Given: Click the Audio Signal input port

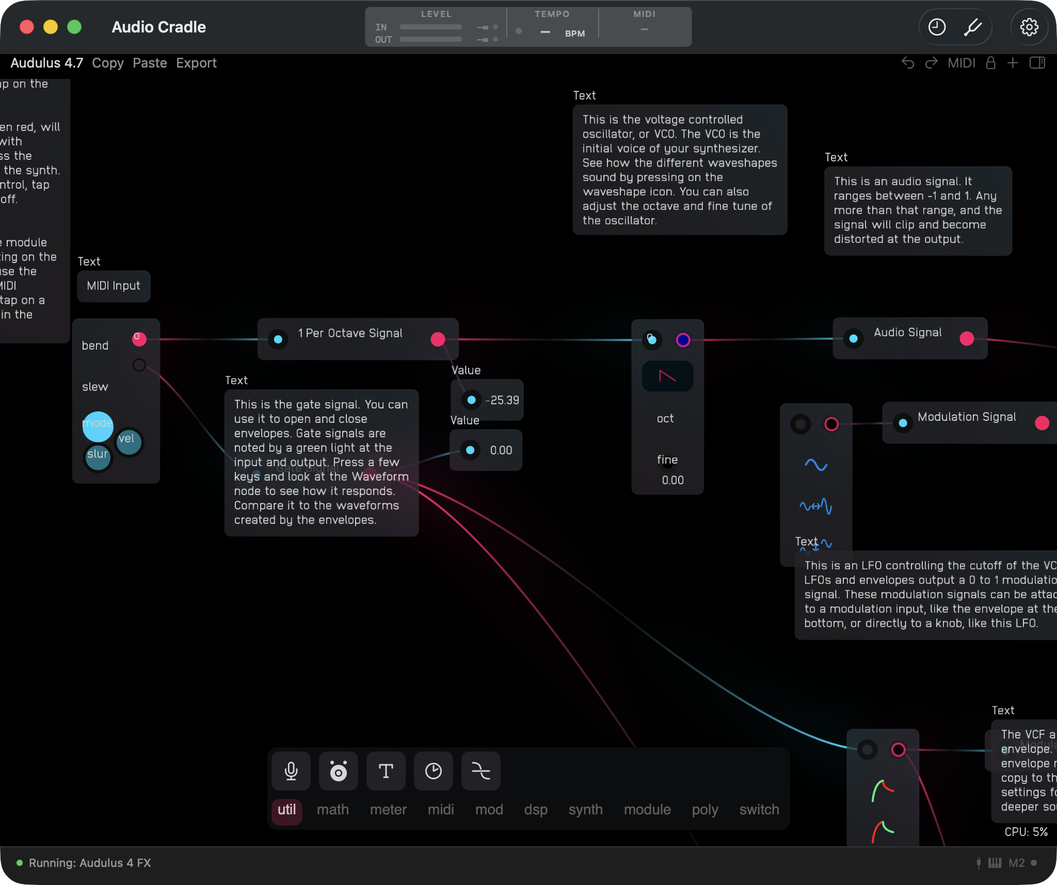Looking at the screenshot, I should point(854,338).
